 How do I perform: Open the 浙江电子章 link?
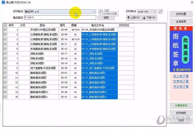point(181,76)
